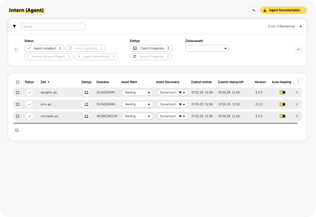Viewport: 316px width, 217px height.
Task: Click the laptop type icon for michaels-pc
Action: pyautogui.click(x=86, y=116)
